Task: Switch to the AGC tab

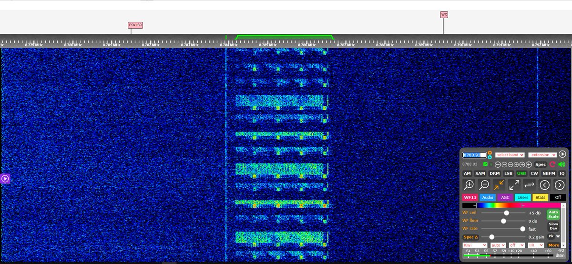Action: [505, 197]
